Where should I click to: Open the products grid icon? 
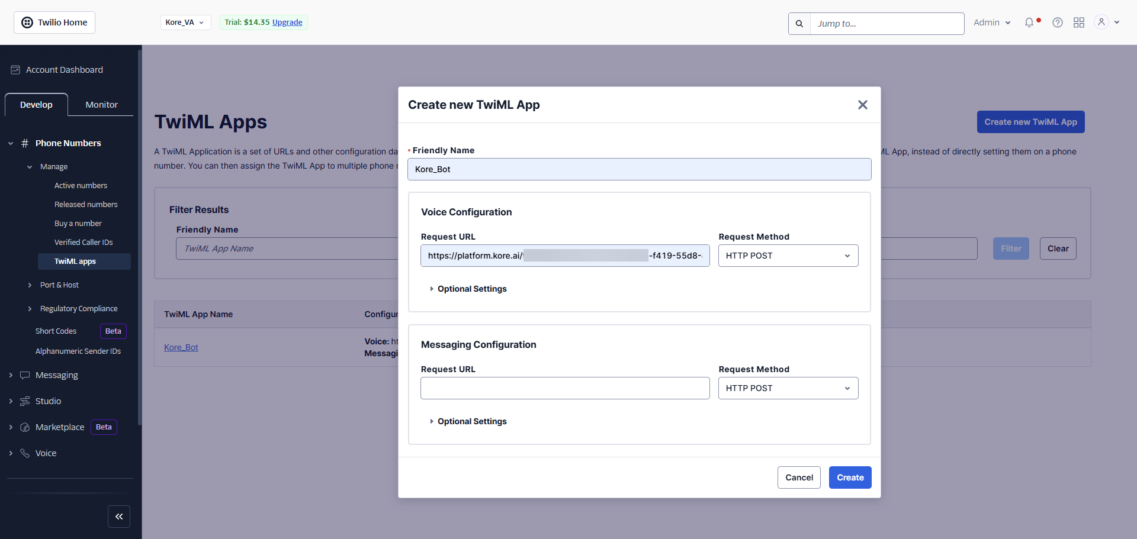pos(1079,22)
